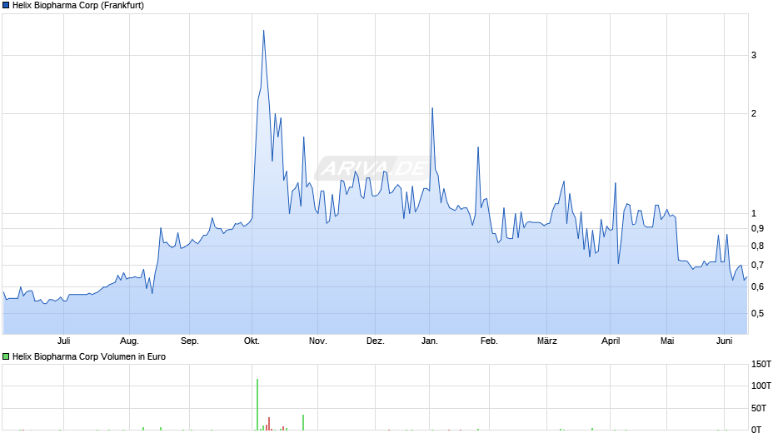Click the price axis value '2'
The height and width of the screenshot is (438, 783).
point(754,114)
